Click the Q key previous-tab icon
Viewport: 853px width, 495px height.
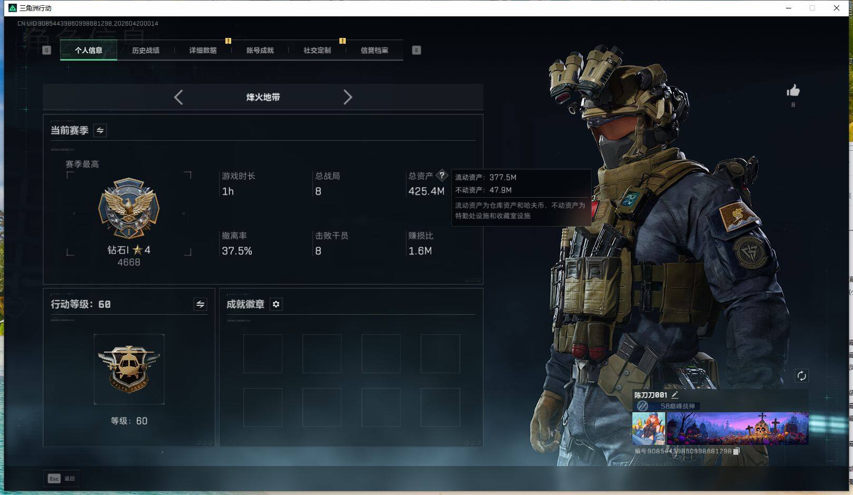click(x=46, y=50)
